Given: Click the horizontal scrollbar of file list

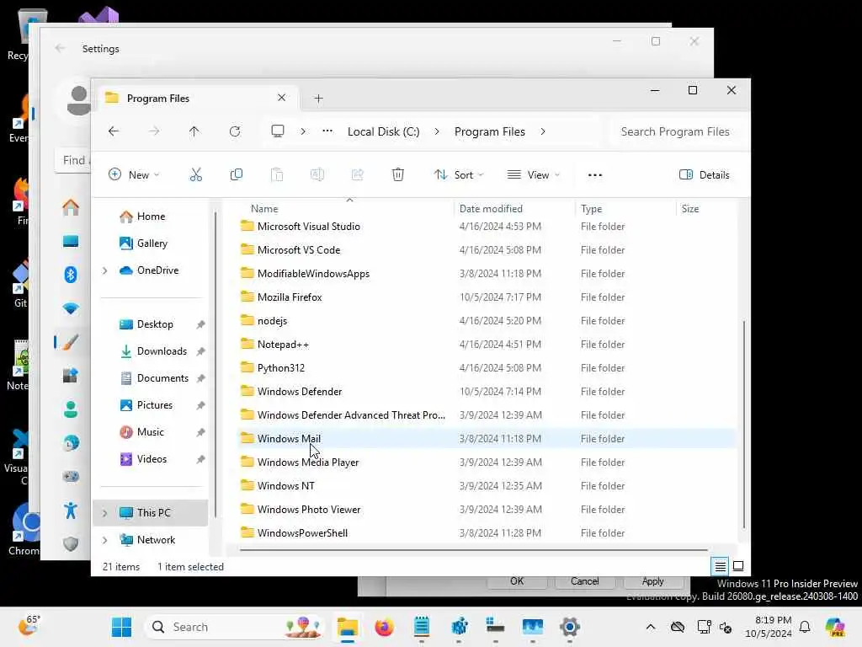Looking at the screenshot, I should 473,549.
